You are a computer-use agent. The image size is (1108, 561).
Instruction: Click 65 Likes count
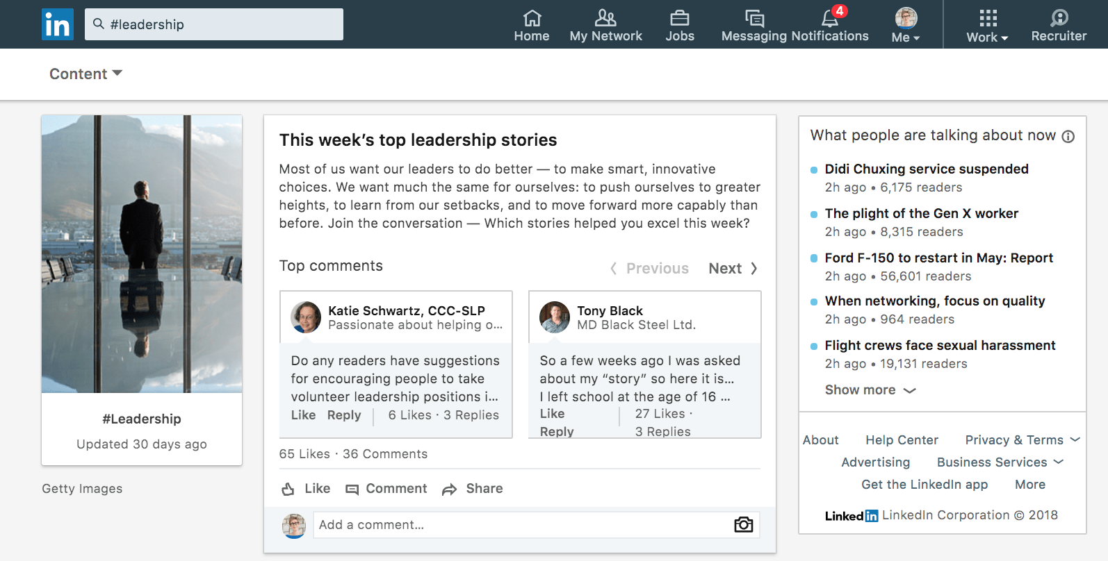304,454
